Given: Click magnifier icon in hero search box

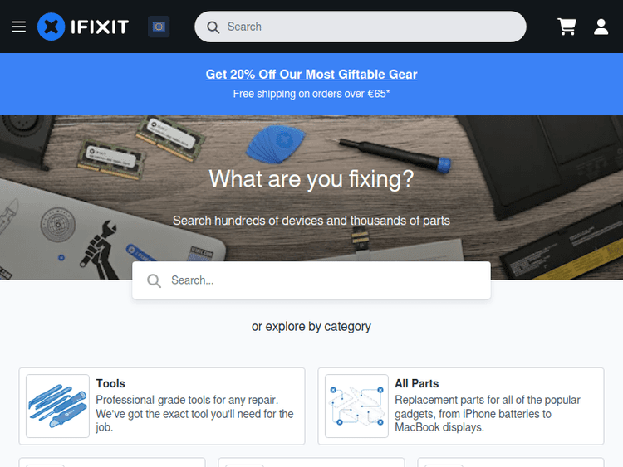Looking at the screenshot, I should (x=155, y=280).
